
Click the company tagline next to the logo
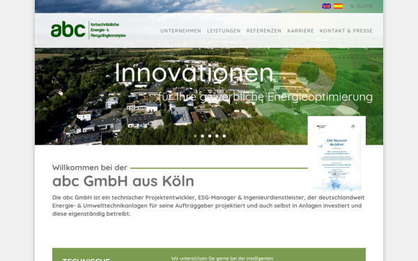[x=108, y=30]
